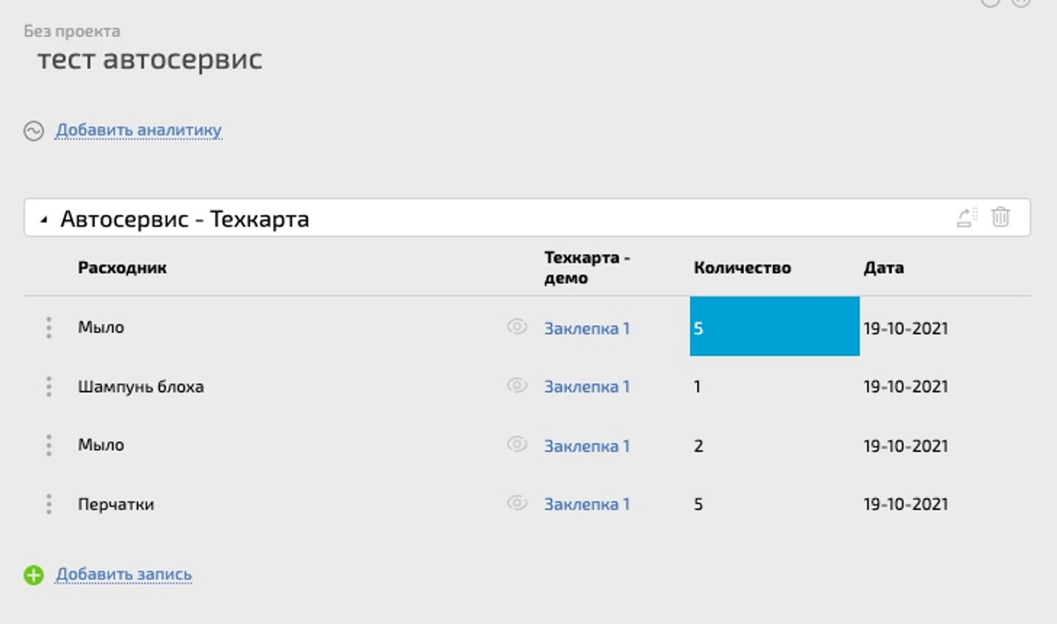1057x624 pixels.
Task: Toggle the eye icon in Шампунь блоха row
Action: [x=516, y=385]
